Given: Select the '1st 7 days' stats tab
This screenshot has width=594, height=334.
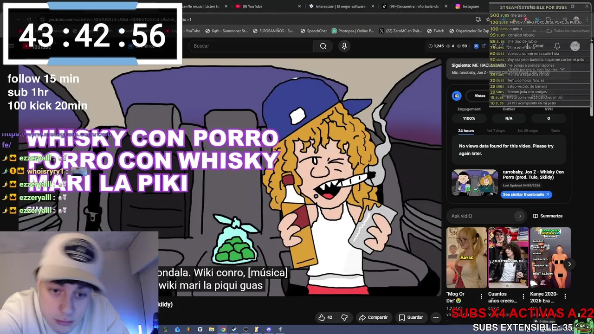Looking at the screenshot, I should tap(496, 131).
